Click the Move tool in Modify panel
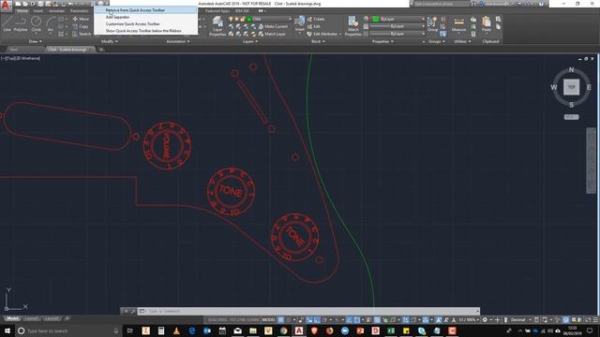 81,19
